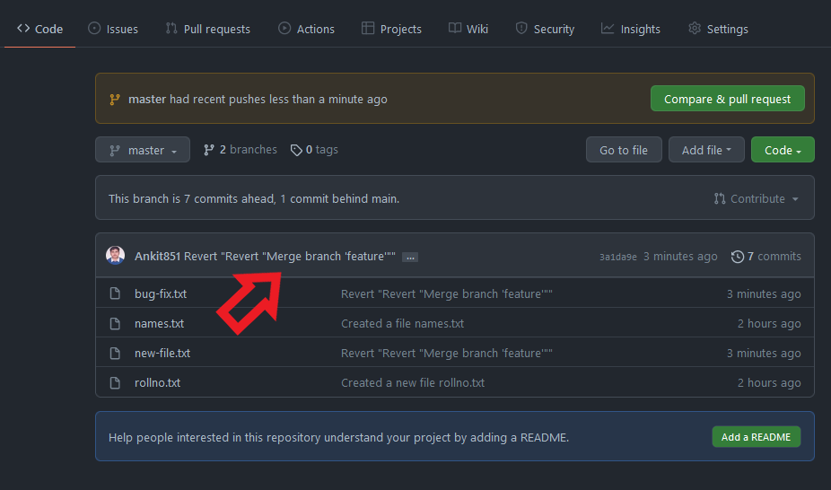Open the Ankit851 author link
The image size is (831, 490).
point(157,257)
